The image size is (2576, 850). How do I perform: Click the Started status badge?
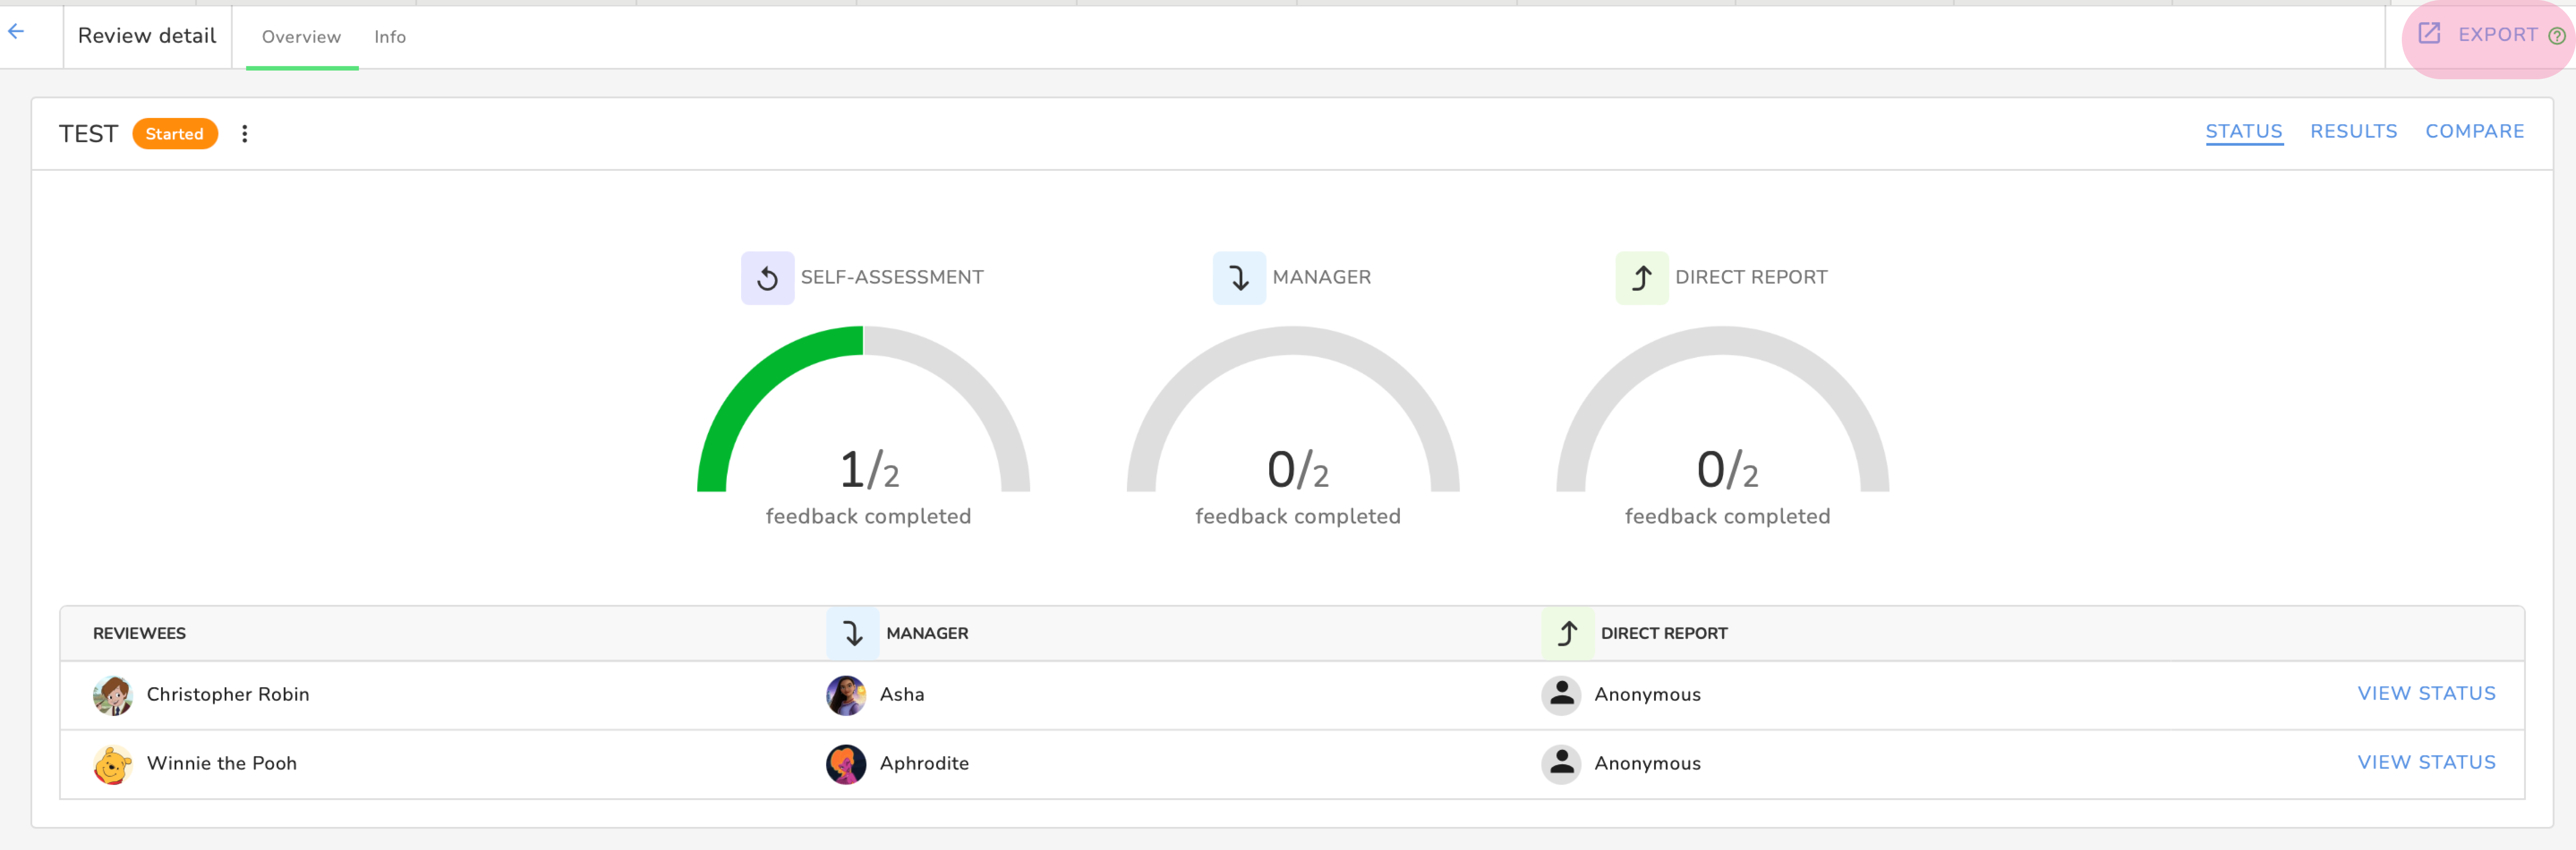click(x=175, y=134)
